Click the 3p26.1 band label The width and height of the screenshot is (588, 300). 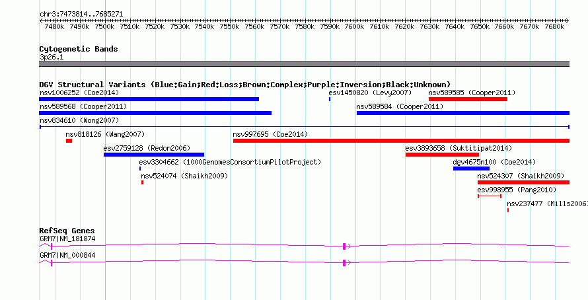[52, 57]
